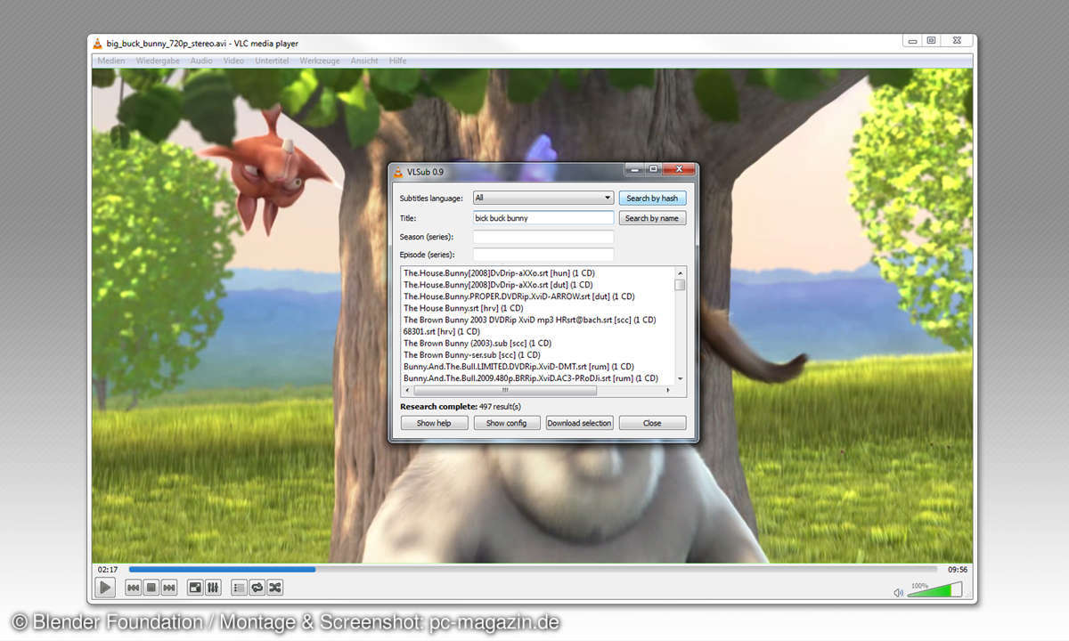Click Show help button

tap(434, 423)
